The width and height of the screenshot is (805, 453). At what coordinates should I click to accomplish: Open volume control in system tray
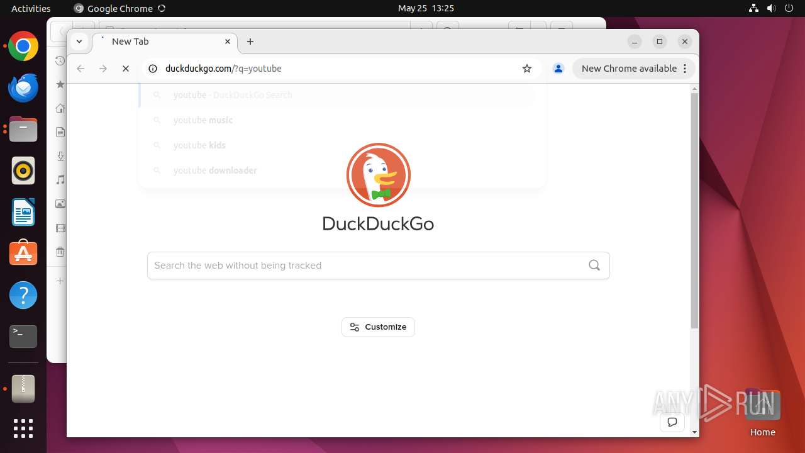click(772, 8)
